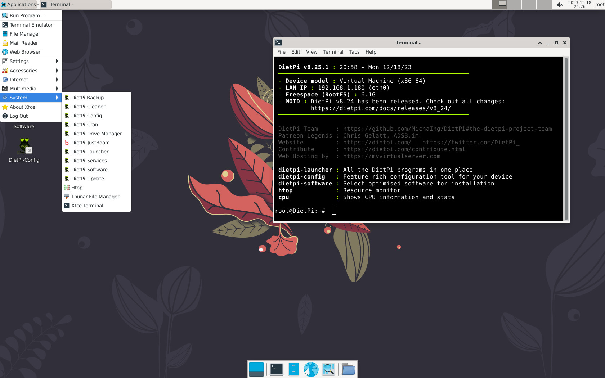Click the Terminal window title bar icon

(x=278, y=42)
